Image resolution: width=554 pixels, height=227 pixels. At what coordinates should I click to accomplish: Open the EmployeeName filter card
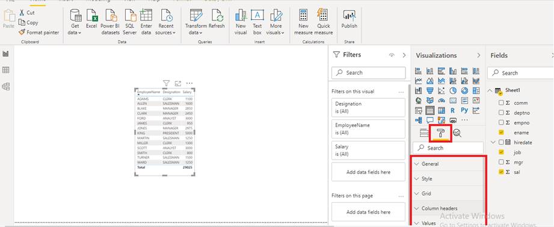[x=369, y=129]
